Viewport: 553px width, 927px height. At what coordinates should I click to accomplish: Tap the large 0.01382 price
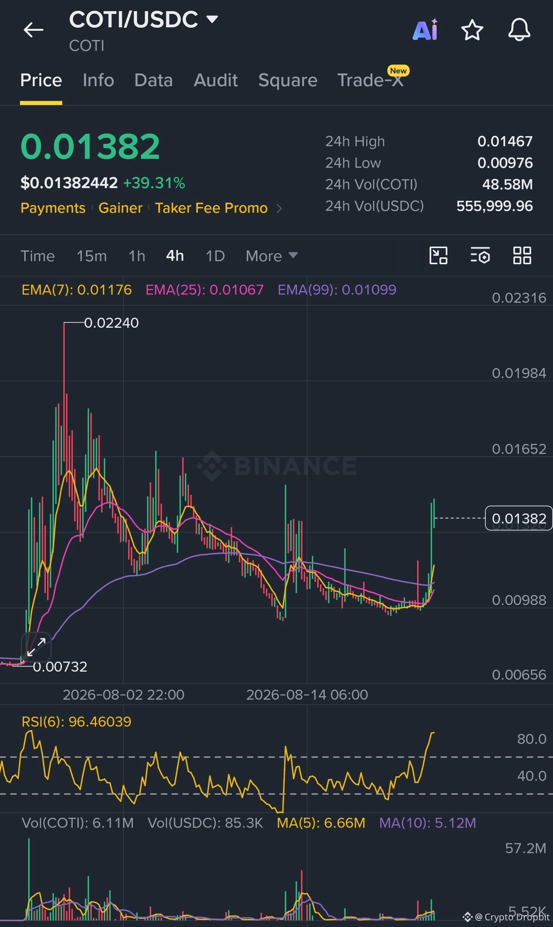(x=90, y=146)
